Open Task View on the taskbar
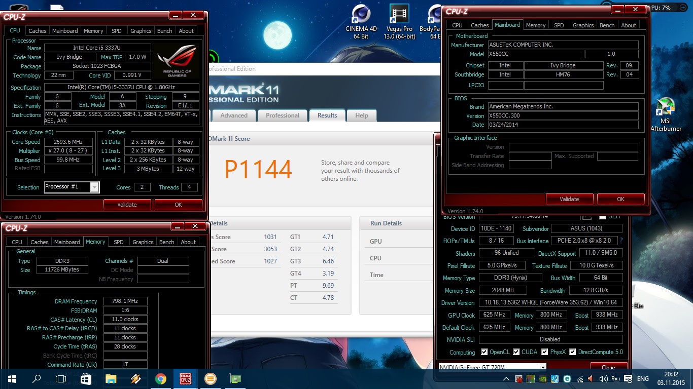 click(61, 378)
